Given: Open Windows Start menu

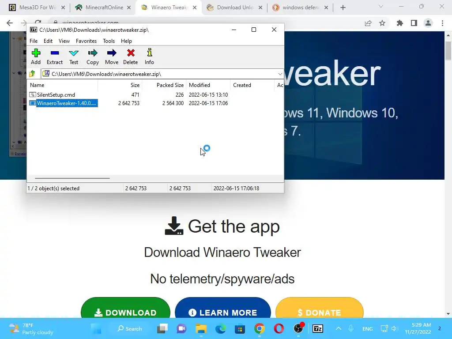Looking at the screenshot, I should tap(96, 328).
